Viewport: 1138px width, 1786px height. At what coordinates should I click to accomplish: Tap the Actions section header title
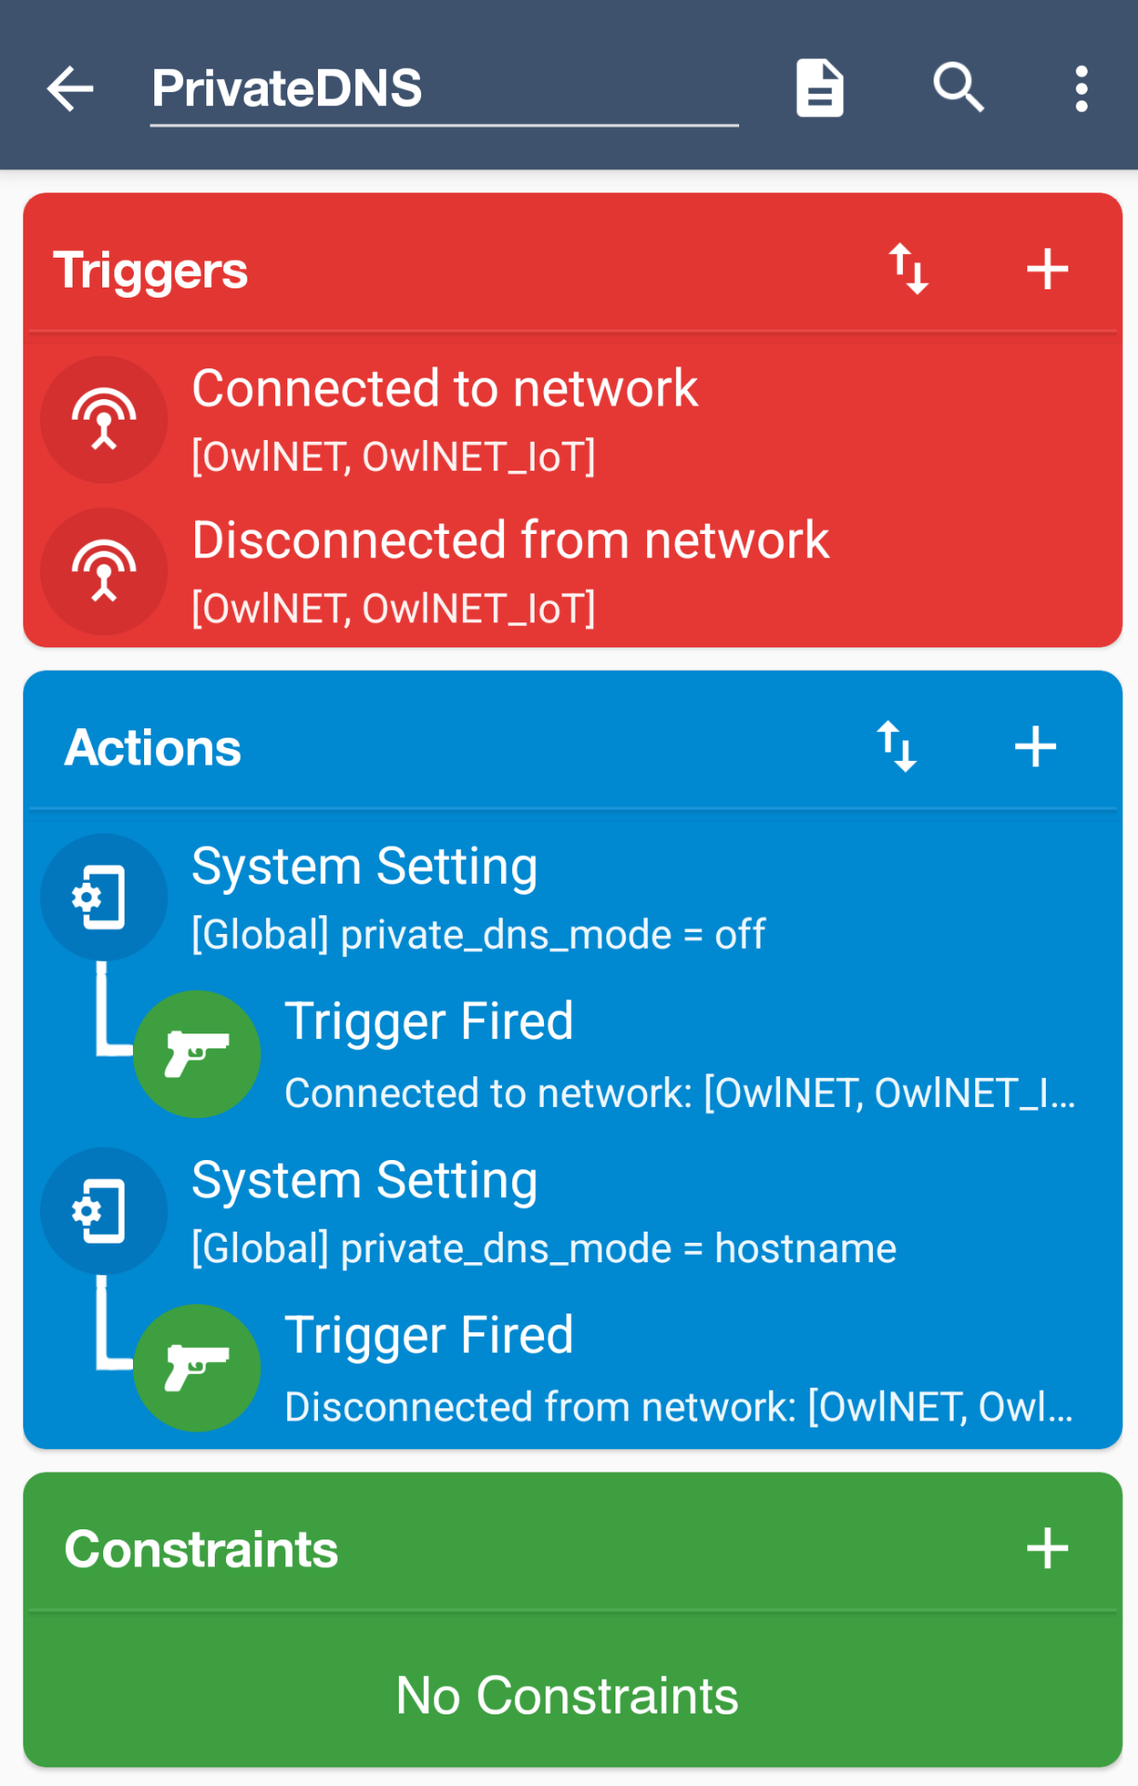153,748
